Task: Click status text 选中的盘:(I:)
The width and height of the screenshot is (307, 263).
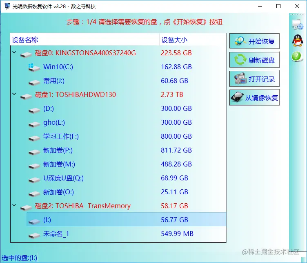Action: [x=19, y=258]
